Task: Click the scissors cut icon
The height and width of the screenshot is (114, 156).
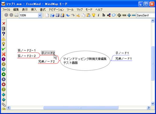Action: tap(78, 15)
